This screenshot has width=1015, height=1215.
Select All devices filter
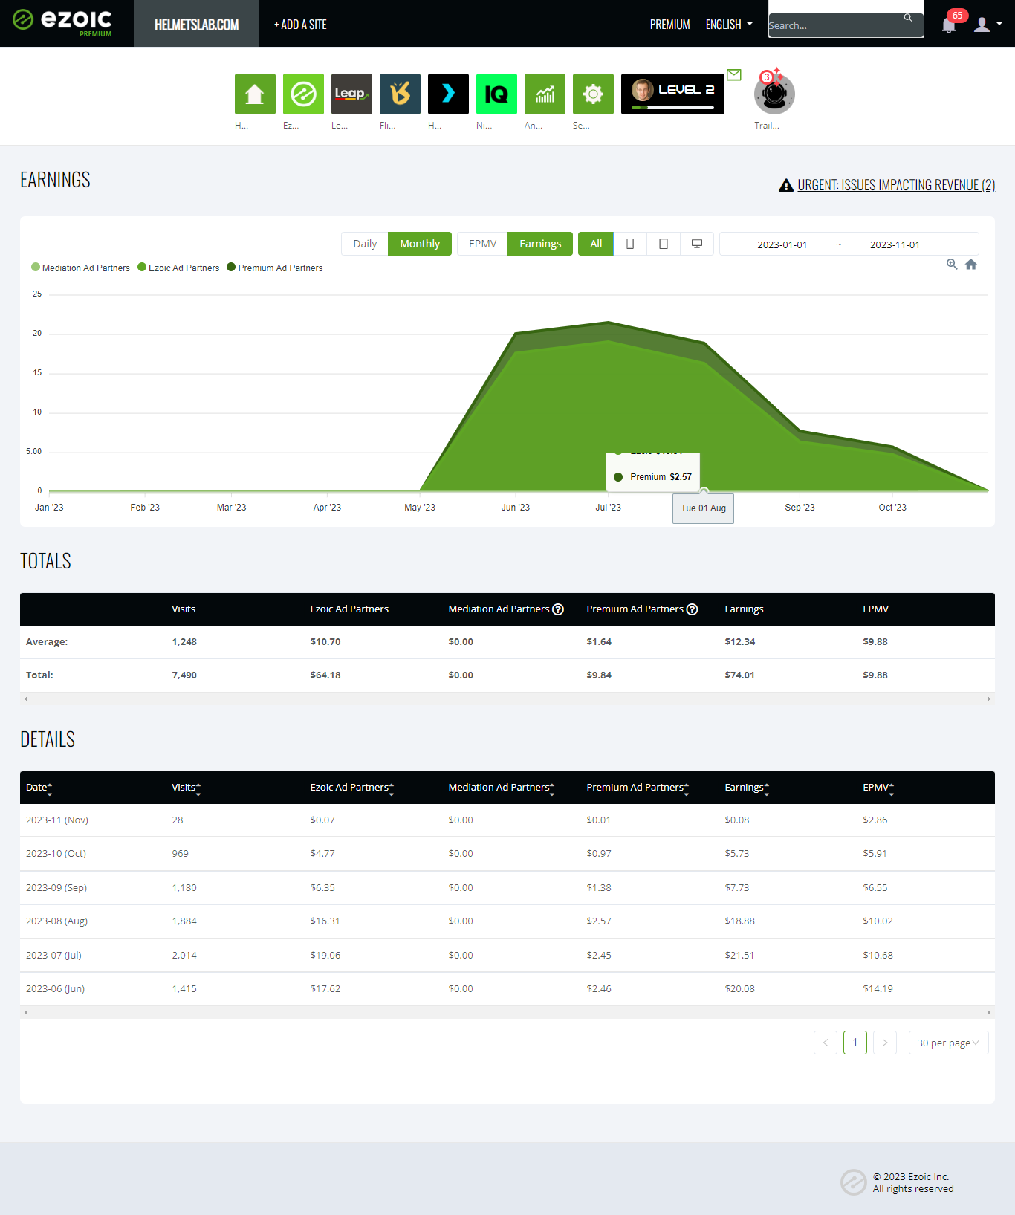coord(596,244)
